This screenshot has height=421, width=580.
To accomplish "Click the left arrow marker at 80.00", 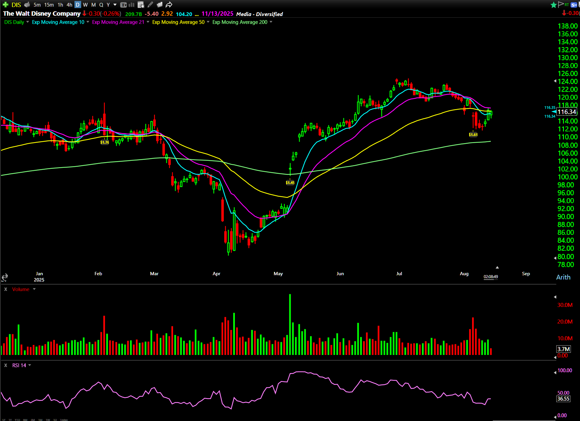I will coord(555,258).
